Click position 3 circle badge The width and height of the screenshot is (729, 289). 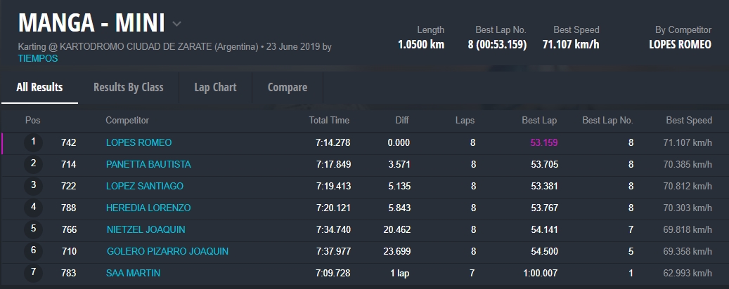[x=33, y=186]
